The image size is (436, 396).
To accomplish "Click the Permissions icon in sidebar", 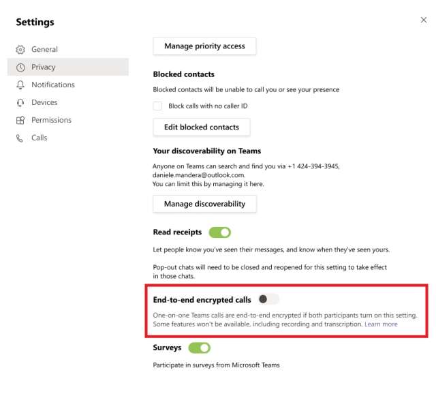I will [20, 121].
